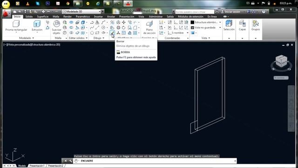
Task: Select the Move tool with four arrows
Action: pos(124,22)
